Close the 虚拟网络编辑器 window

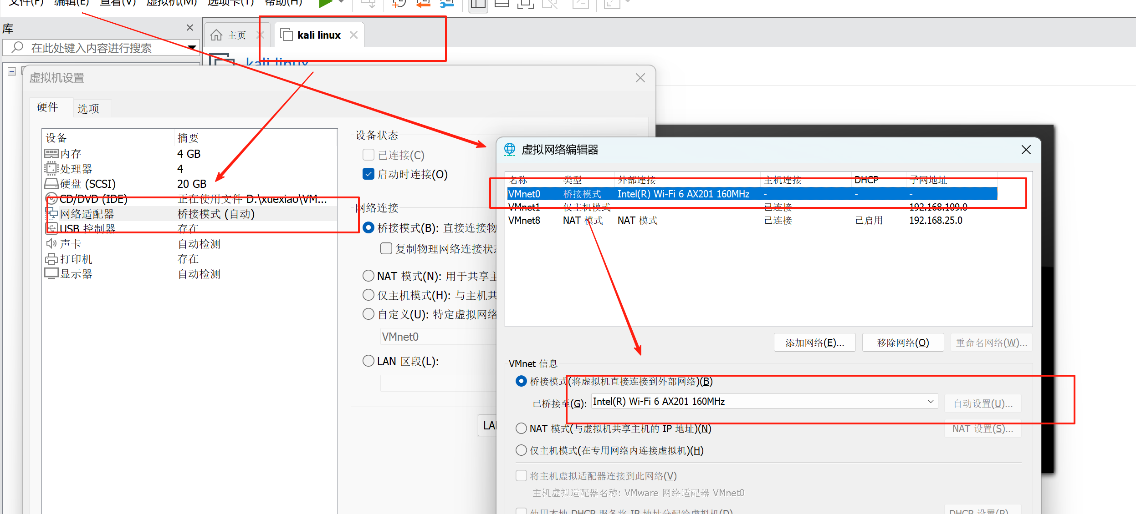(1026, 150)
